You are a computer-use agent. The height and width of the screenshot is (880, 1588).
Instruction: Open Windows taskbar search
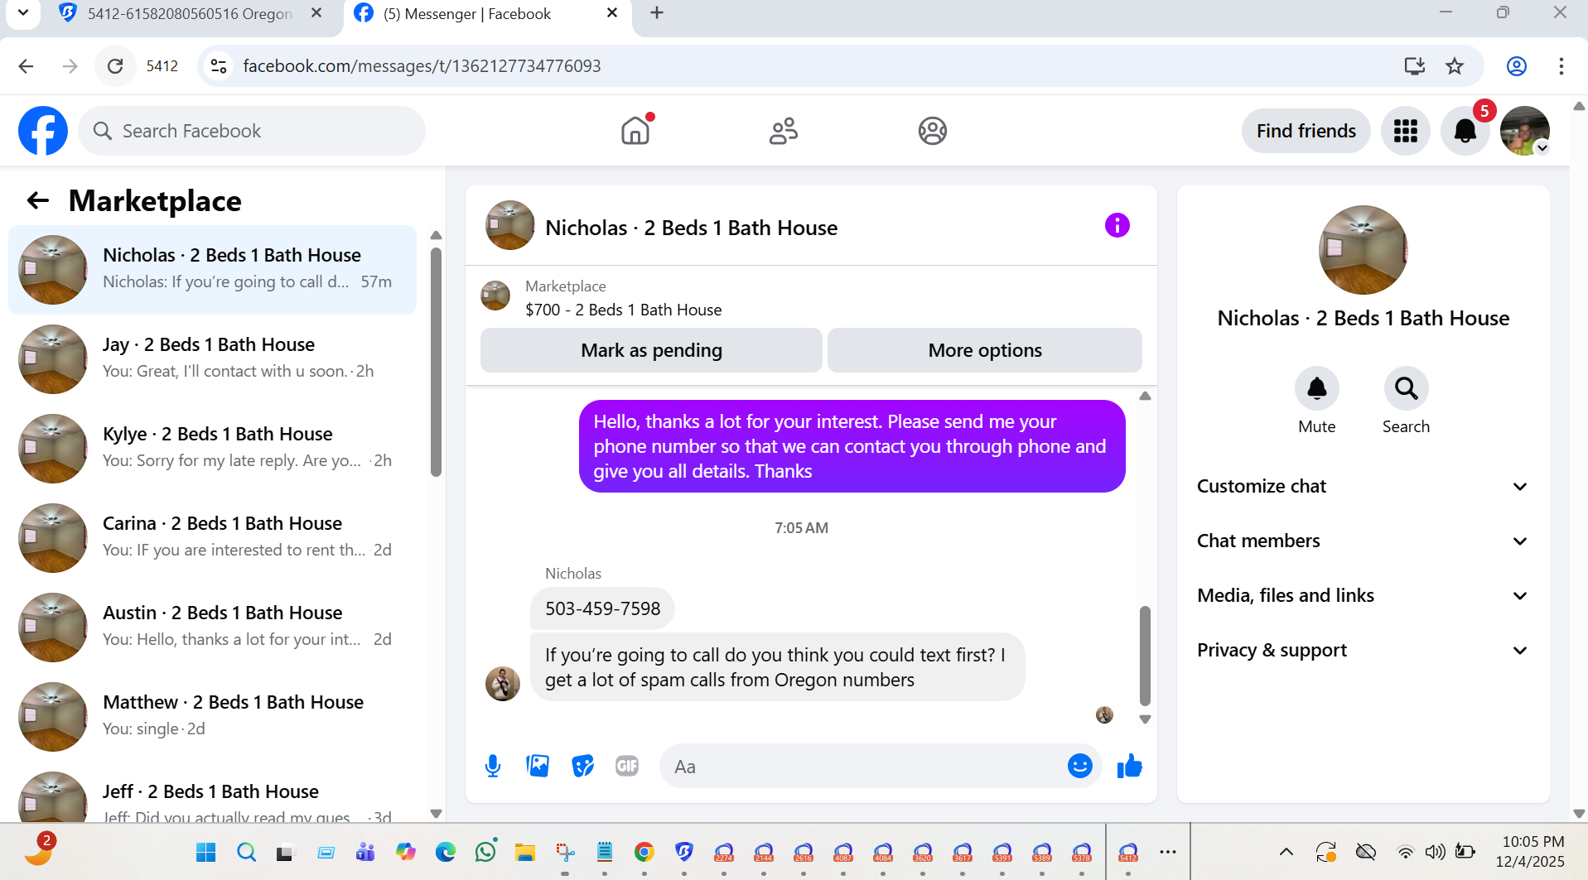tap(246, 852)
